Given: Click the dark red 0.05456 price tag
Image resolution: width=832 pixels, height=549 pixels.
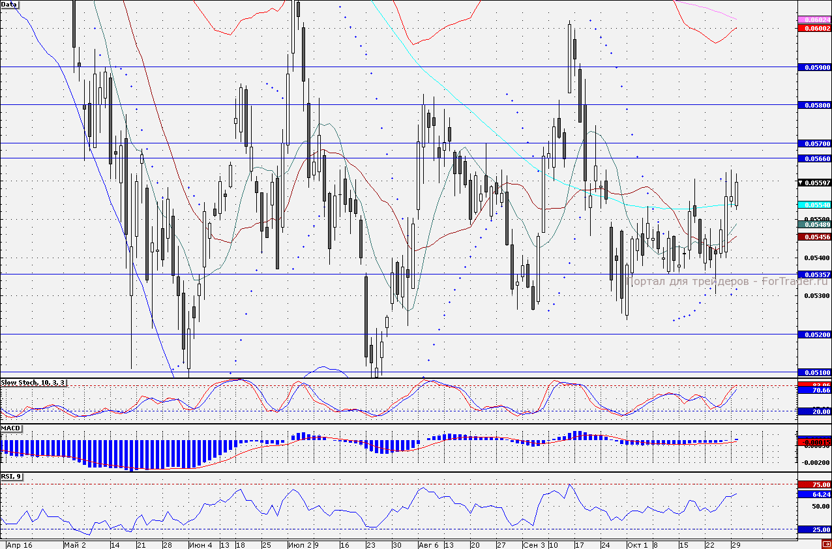Looking at the screenshot, I should click(x=814, y=237).
